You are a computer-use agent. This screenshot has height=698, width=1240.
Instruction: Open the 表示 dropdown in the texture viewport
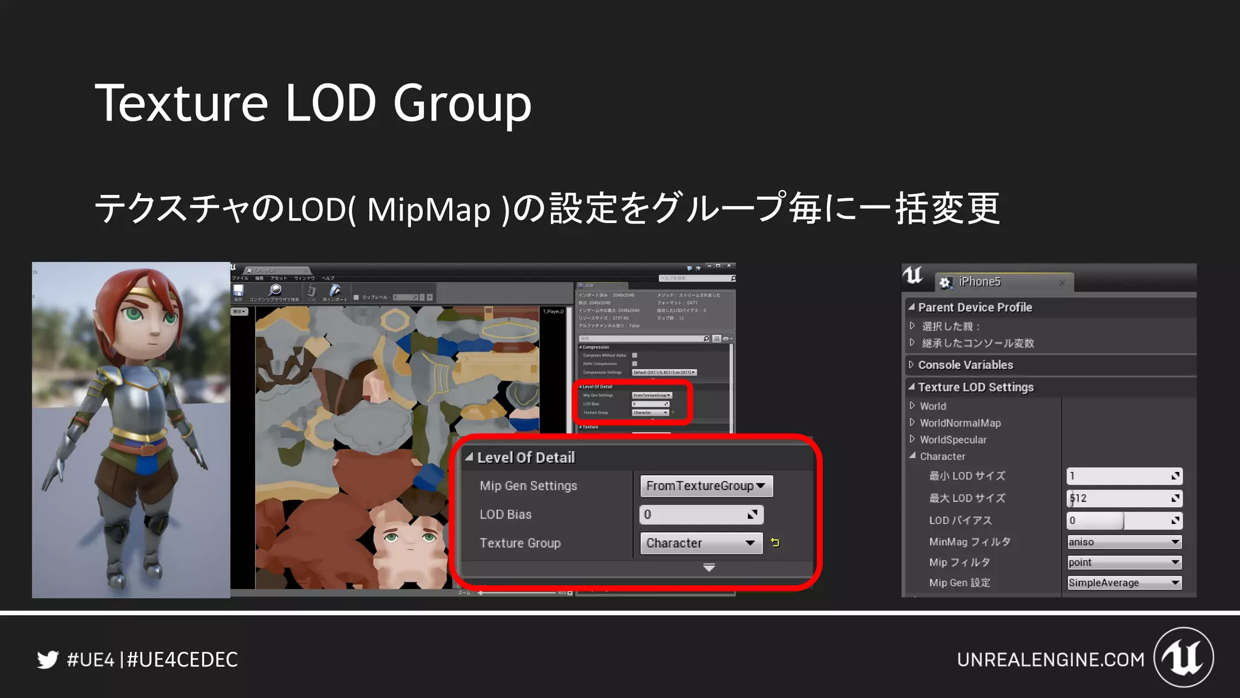pos(239,311)
